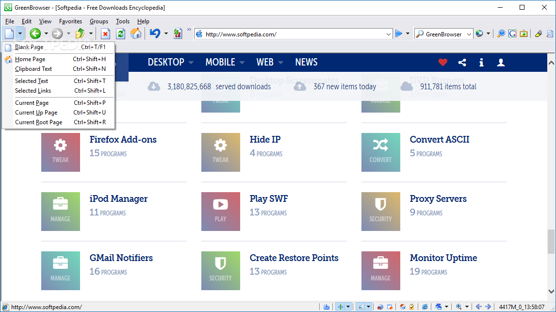This screenshot has height=312, width=556.
Task: Open the NEWS navigation link
Action: click(306, 63)
